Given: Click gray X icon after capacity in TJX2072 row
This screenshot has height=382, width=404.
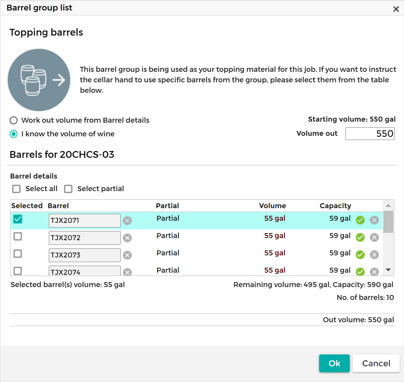Looking at the screenshot, I should (x=374, y=238).
